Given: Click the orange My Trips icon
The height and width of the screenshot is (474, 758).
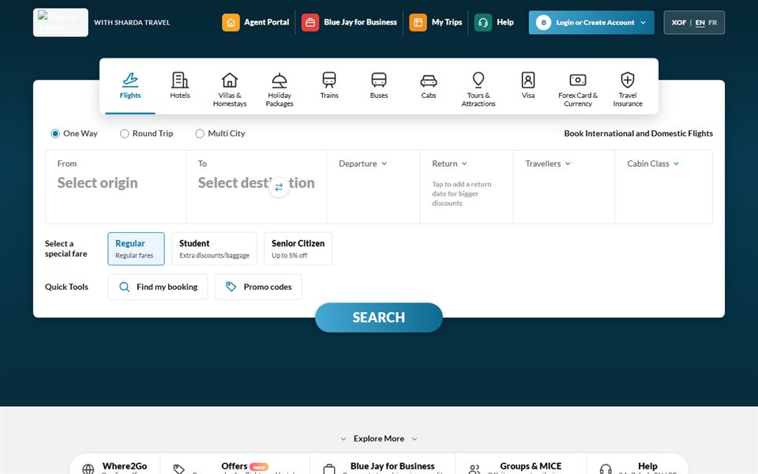Looking at the screenshot, I should pyautogui.click(x=418, y=22).
